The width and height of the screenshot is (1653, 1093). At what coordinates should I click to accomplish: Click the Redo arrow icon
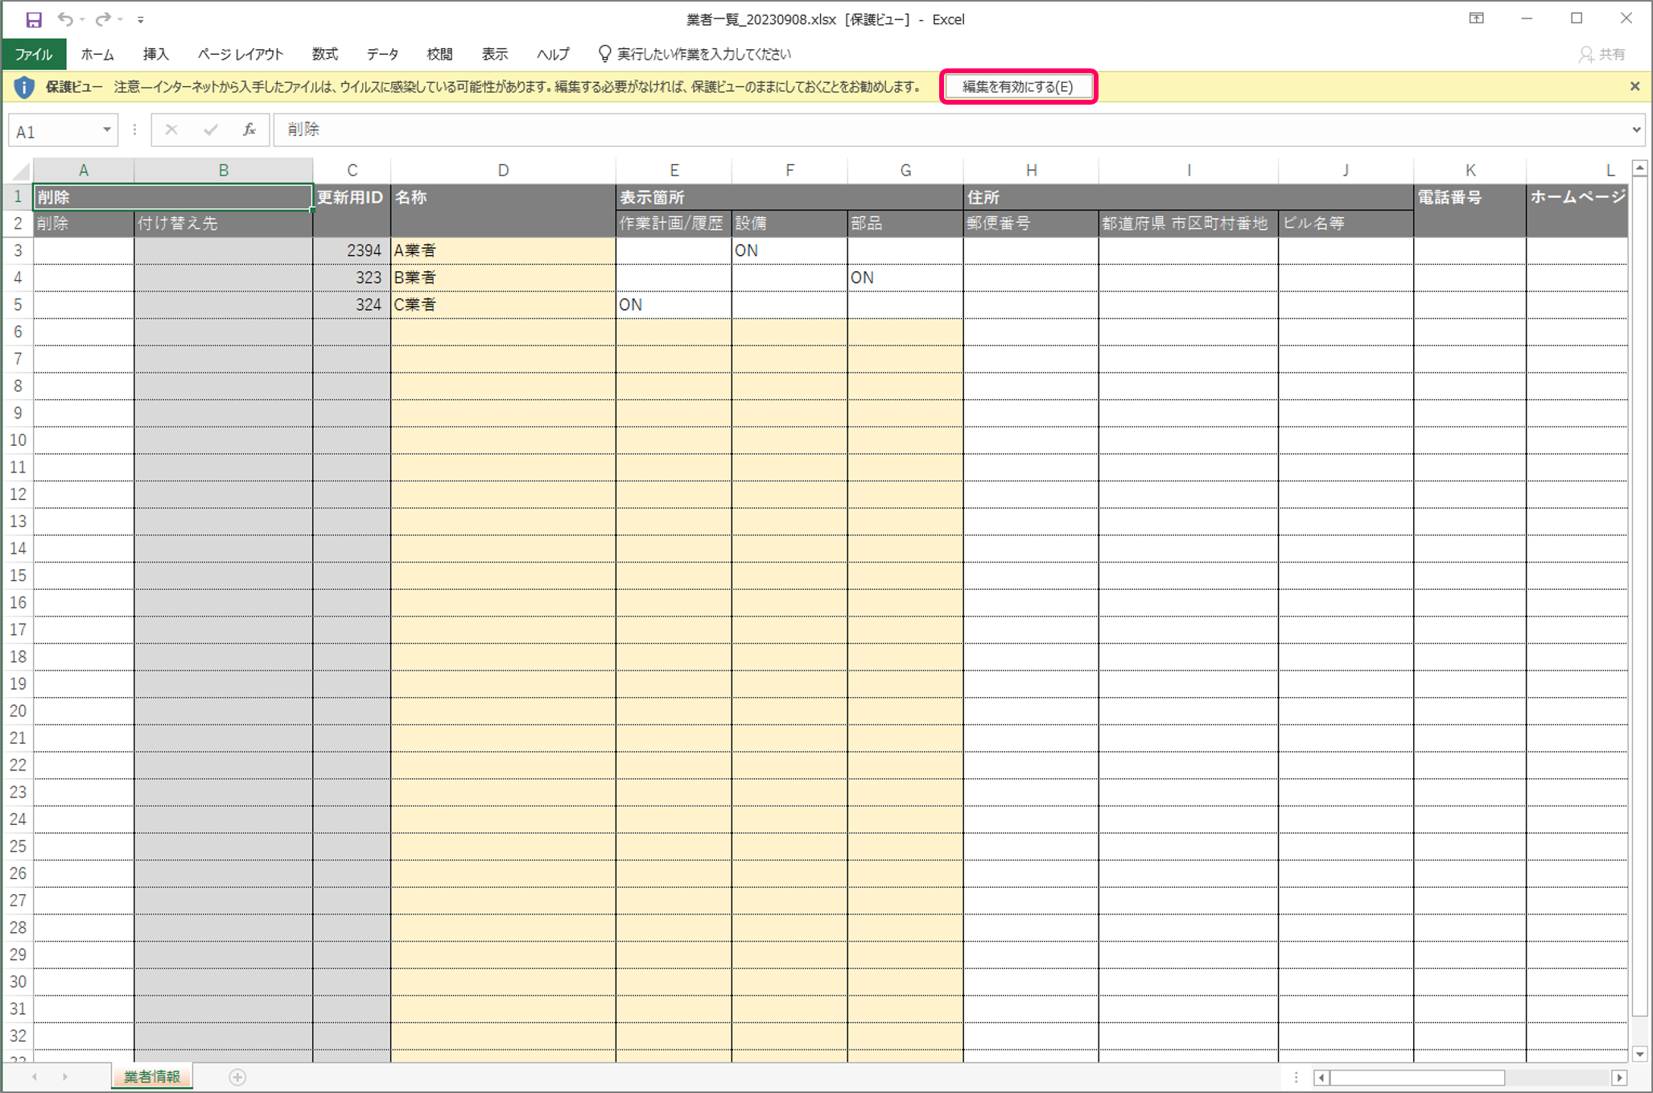click(x=102, y=19)
